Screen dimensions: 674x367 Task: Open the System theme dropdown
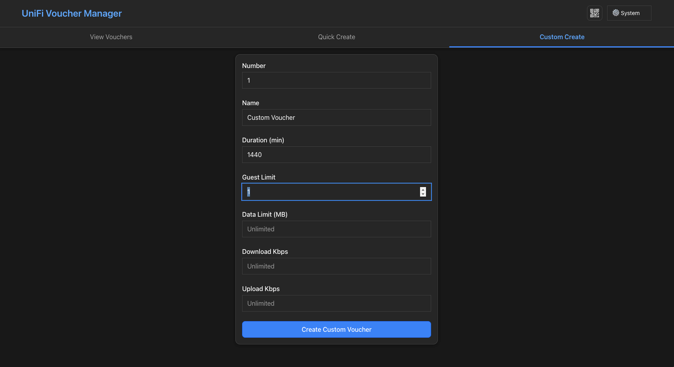629,13
